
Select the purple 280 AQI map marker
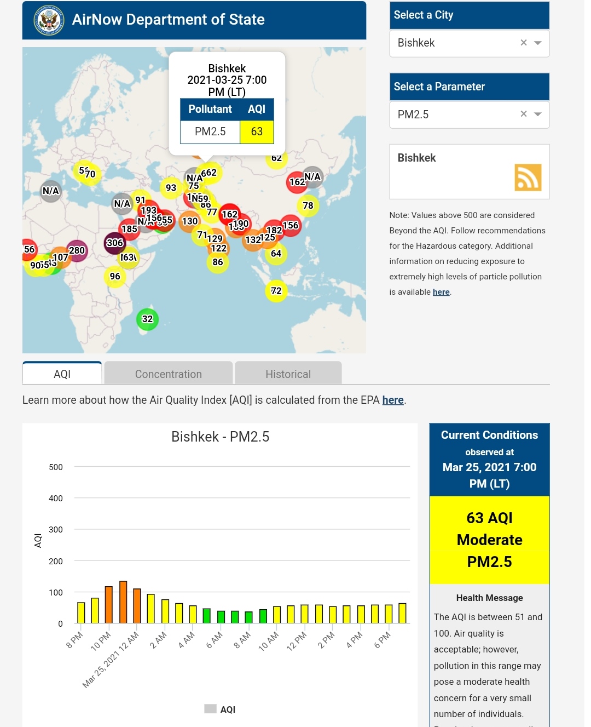(x=77, y=250)
